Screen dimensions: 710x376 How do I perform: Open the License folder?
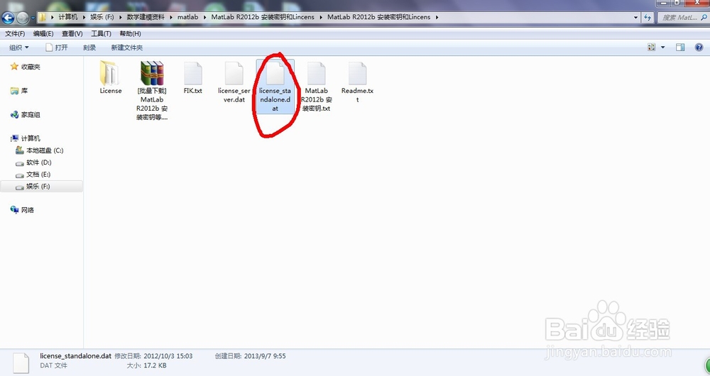pyautogui.click(x=111, y=74)
